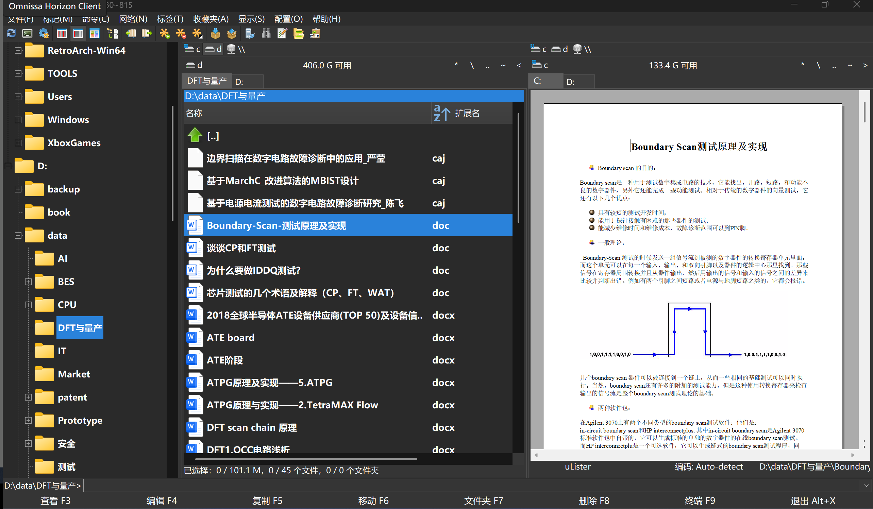This screenshot has width=873, height=509.
Task: Open file search with the binoculars icon
Action: click(266, 34)
